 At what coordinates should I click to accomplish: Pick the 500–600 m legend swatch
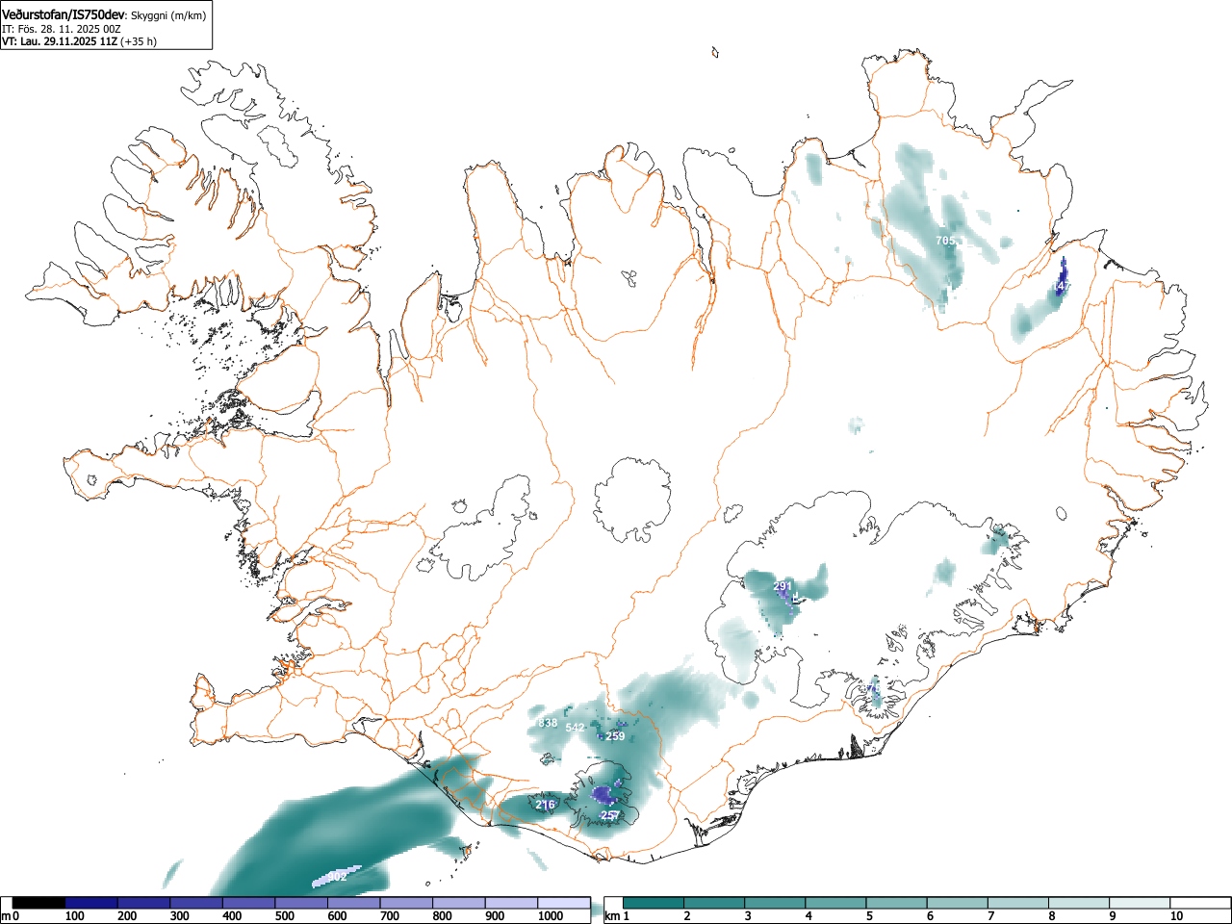[301, 903]
